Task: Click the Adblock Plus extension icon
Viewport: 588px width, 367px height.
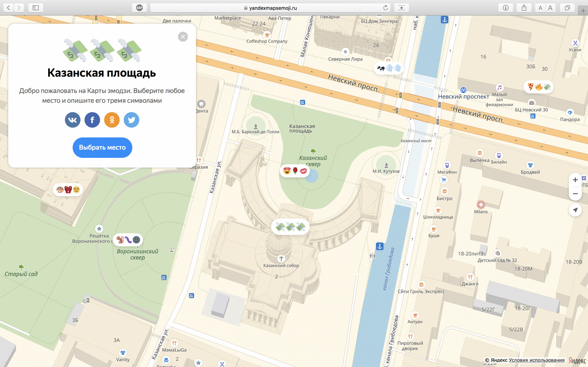Action: point(140,8)
